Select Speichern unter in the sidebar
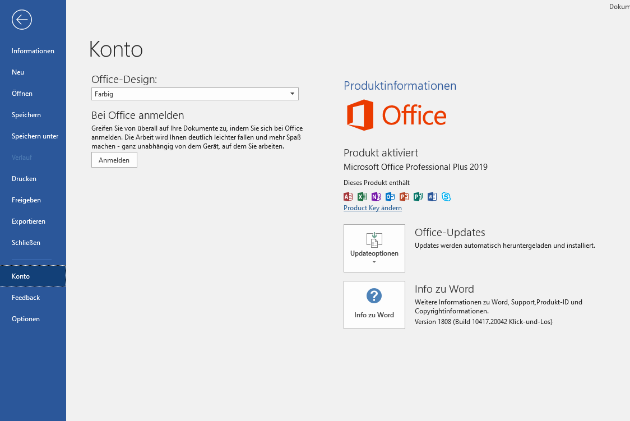This screenshot has height=421, width=630. tap(35, 136)
